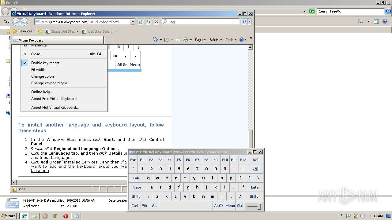Image resolution: width=392 pixels, height=220 pixels.
Task: Open About Free Virtual Keyboard entry
Action: (64, 99)
